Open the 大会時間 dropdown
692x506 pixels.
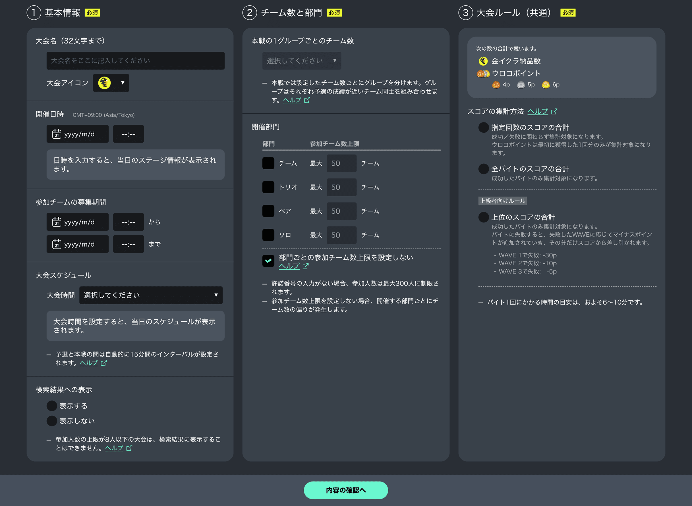(x=151, y=295)
